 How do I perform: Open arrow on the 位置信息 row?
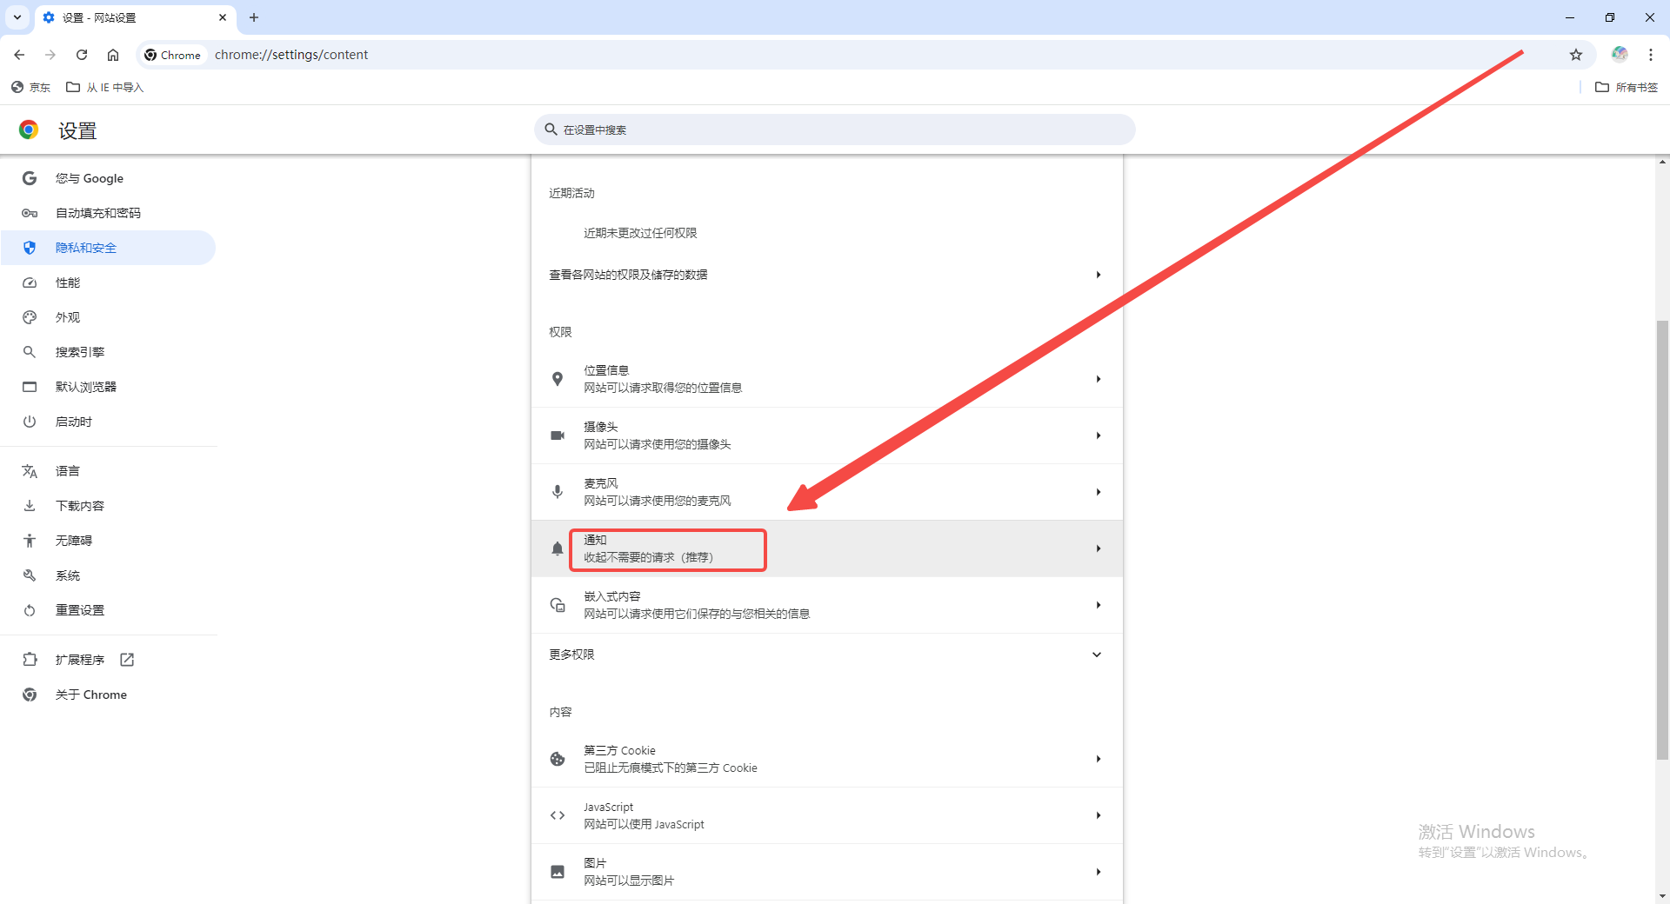tap(1099, 379)
